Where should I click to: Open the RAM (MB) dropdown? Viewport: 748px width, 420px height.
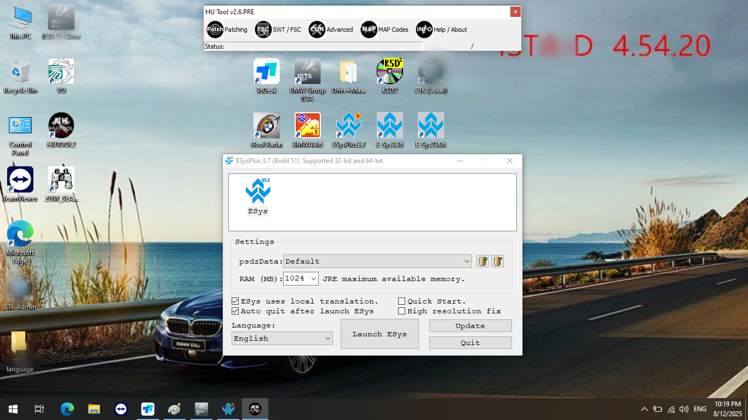click(313, 279)
